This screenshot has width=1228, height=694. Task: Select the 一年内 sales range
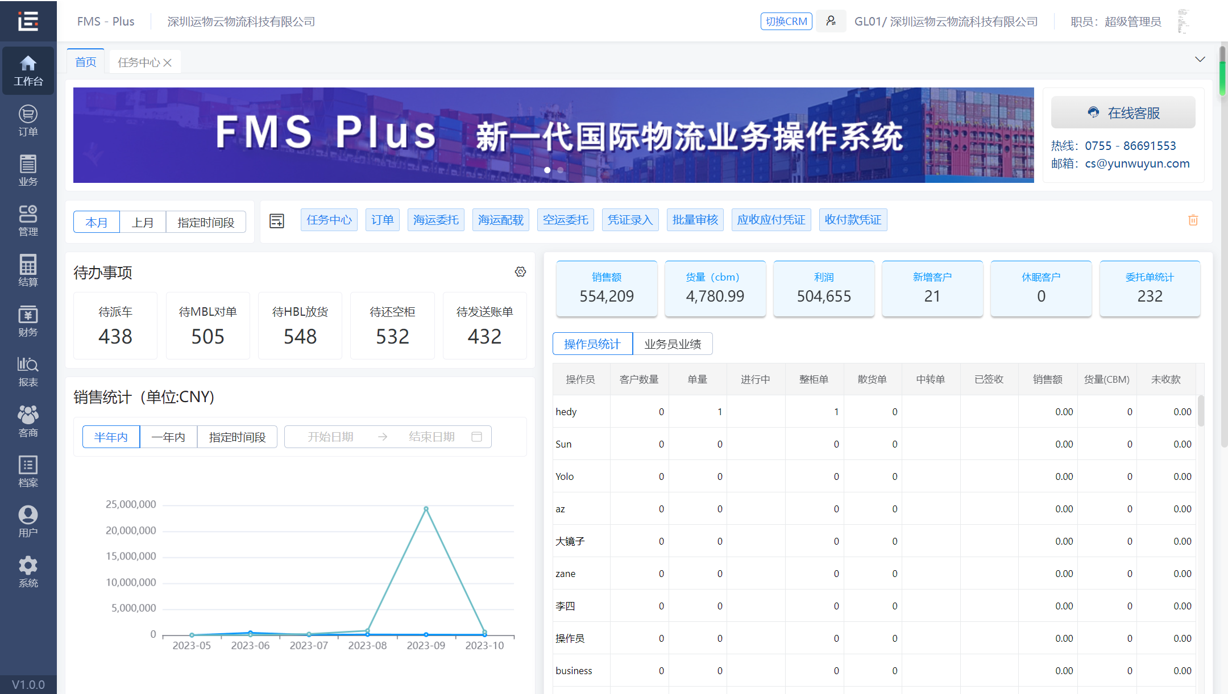click(168, 437)
